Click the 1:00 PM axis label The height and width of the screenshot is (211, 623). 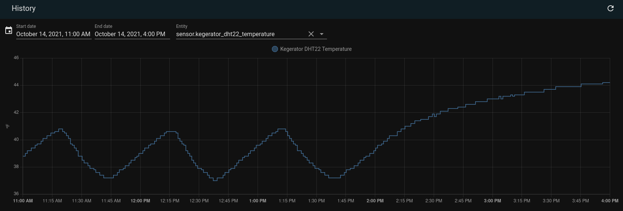(x=258, y=201)
